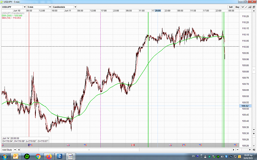257x160 pixels.
Task: Click the horizontal zoom out minus button
Action: coord(238,150)
